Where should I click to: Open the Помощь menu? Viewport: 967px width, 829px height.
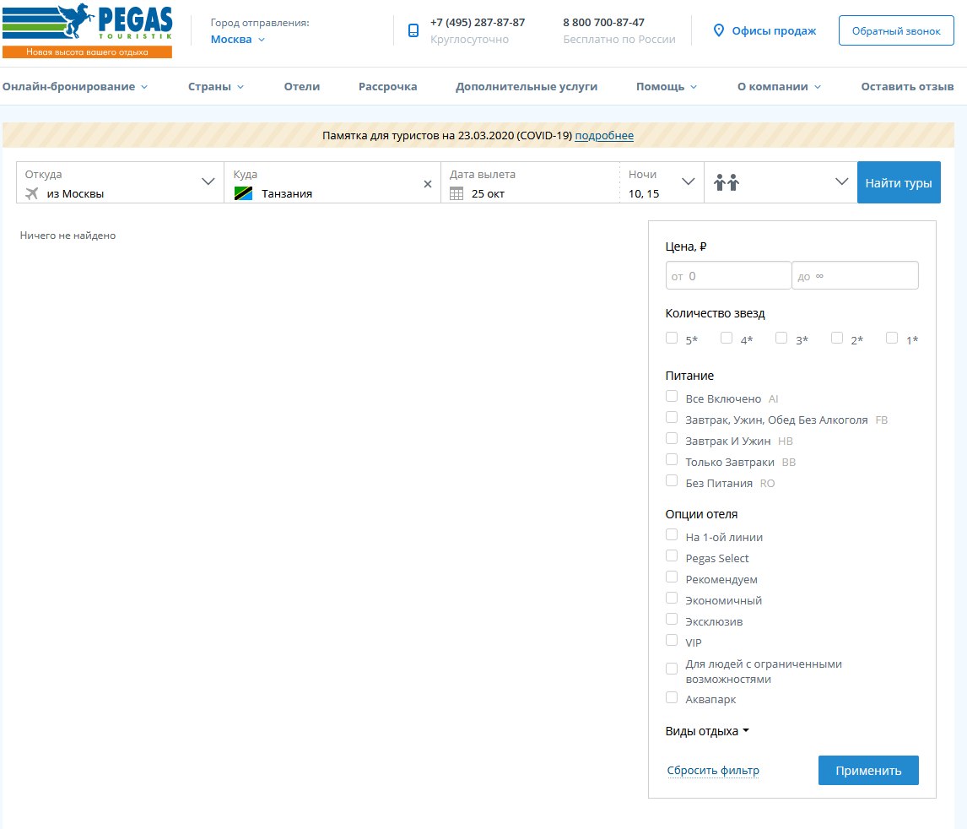point(667,86)
